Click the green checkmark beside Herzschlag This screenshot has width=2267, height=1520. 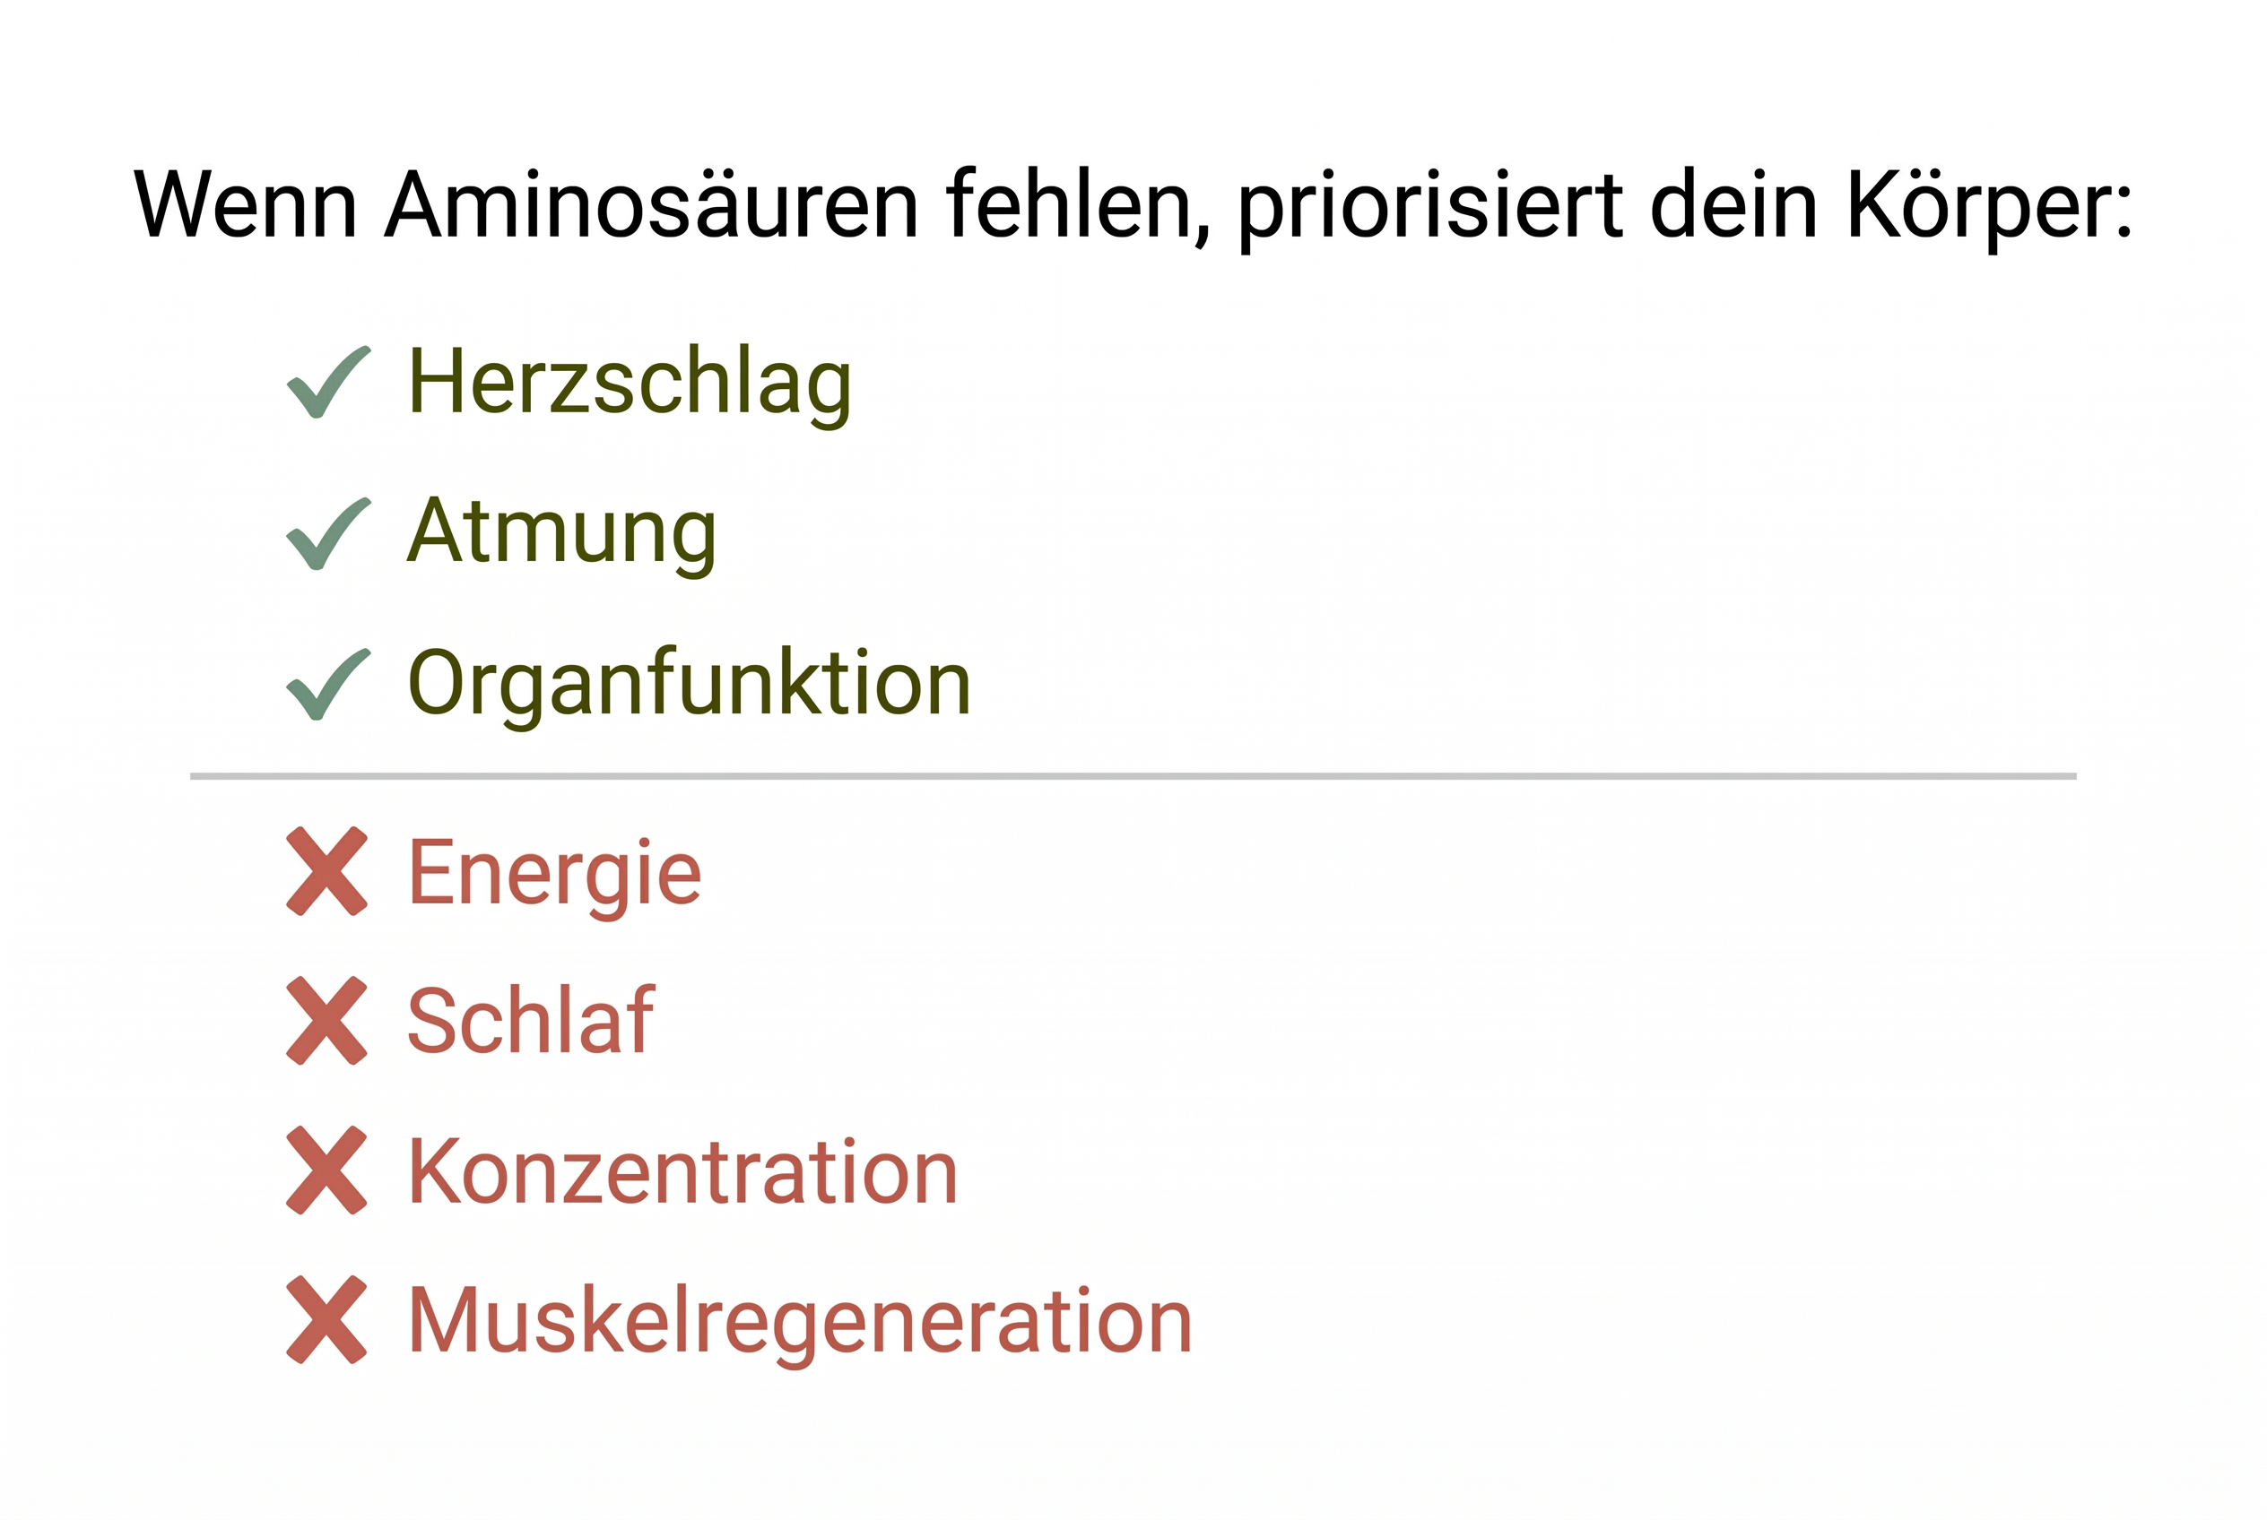click(328, 383)
